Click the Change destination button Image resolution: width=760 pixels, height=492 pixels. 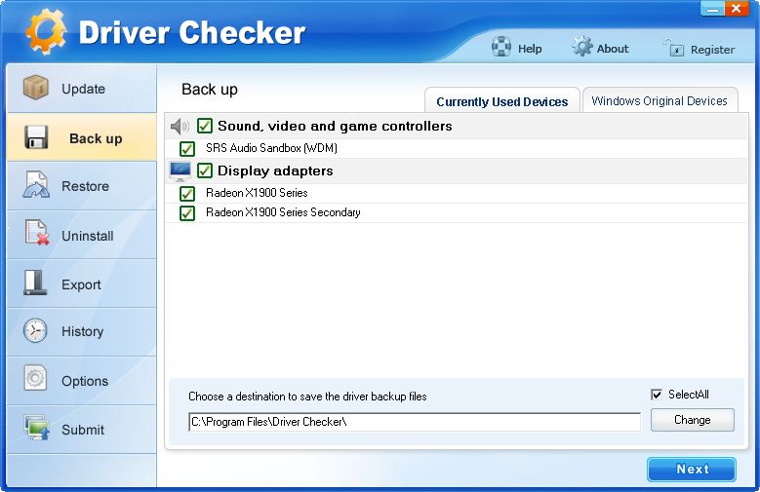pyautogui.click(x=692, y=420)
